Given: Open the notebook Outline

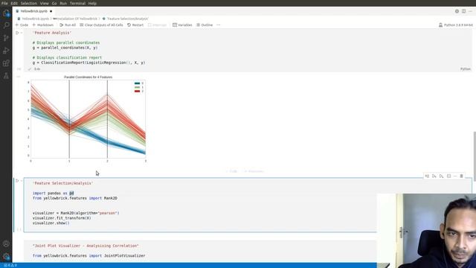Looking at the screenshot, I should pyautogui.click(x=205, y=25).
